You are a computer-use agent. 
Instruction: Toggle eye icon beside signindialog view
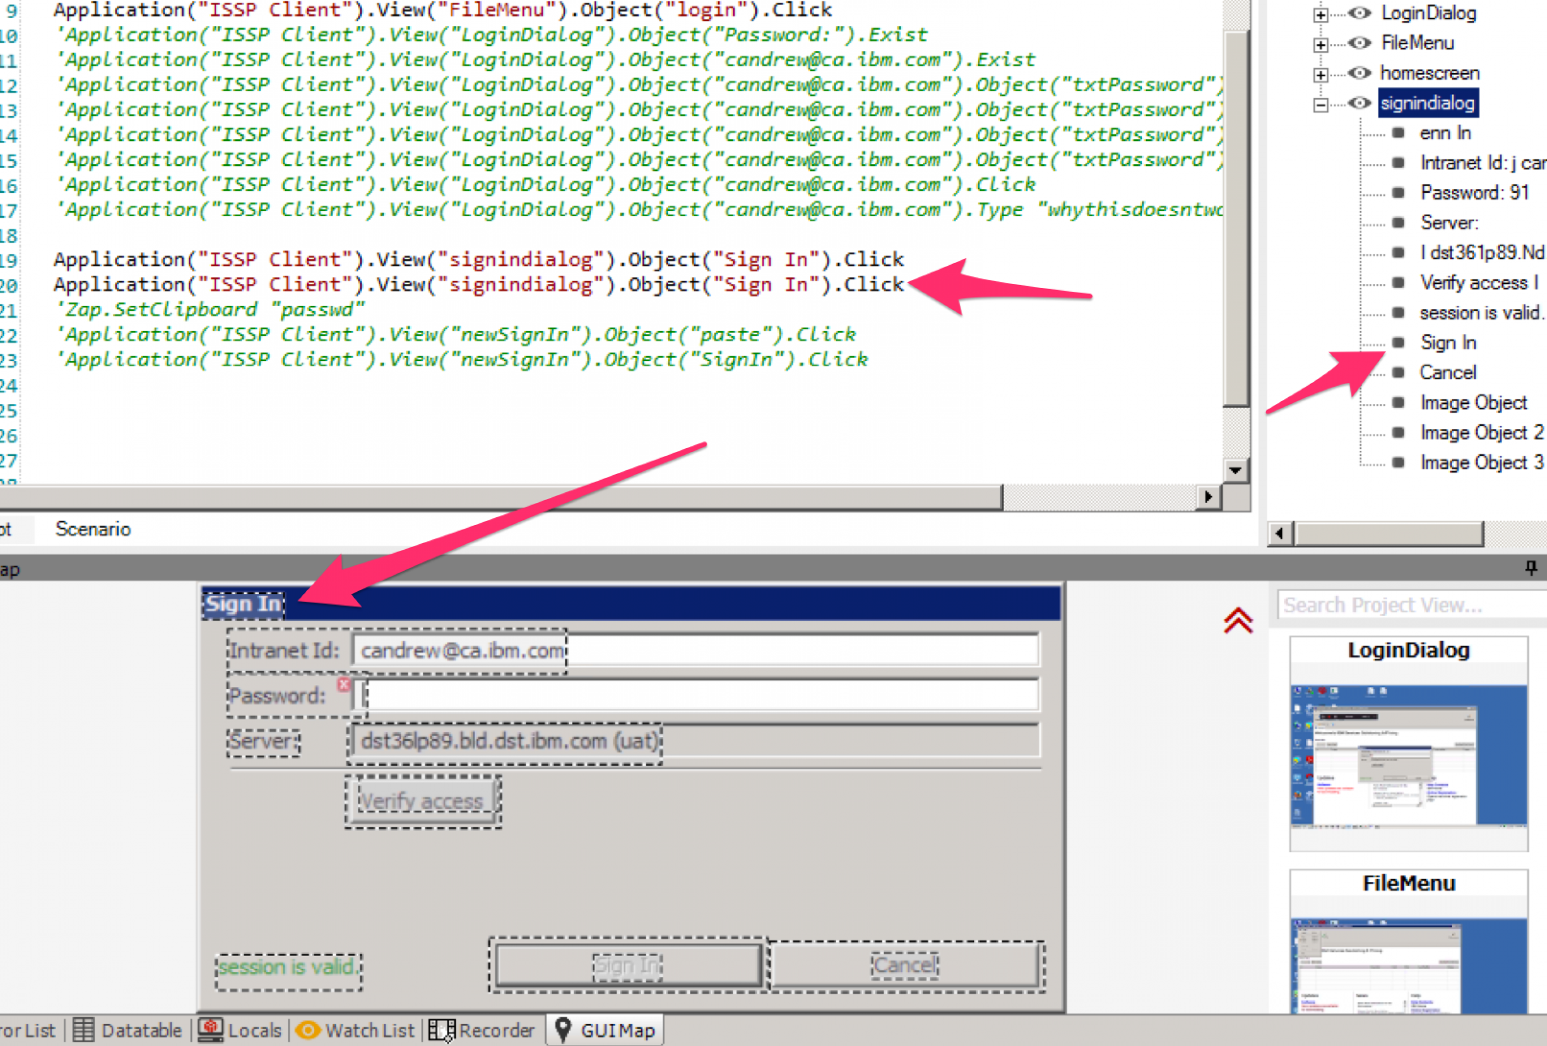point(1359,103)
